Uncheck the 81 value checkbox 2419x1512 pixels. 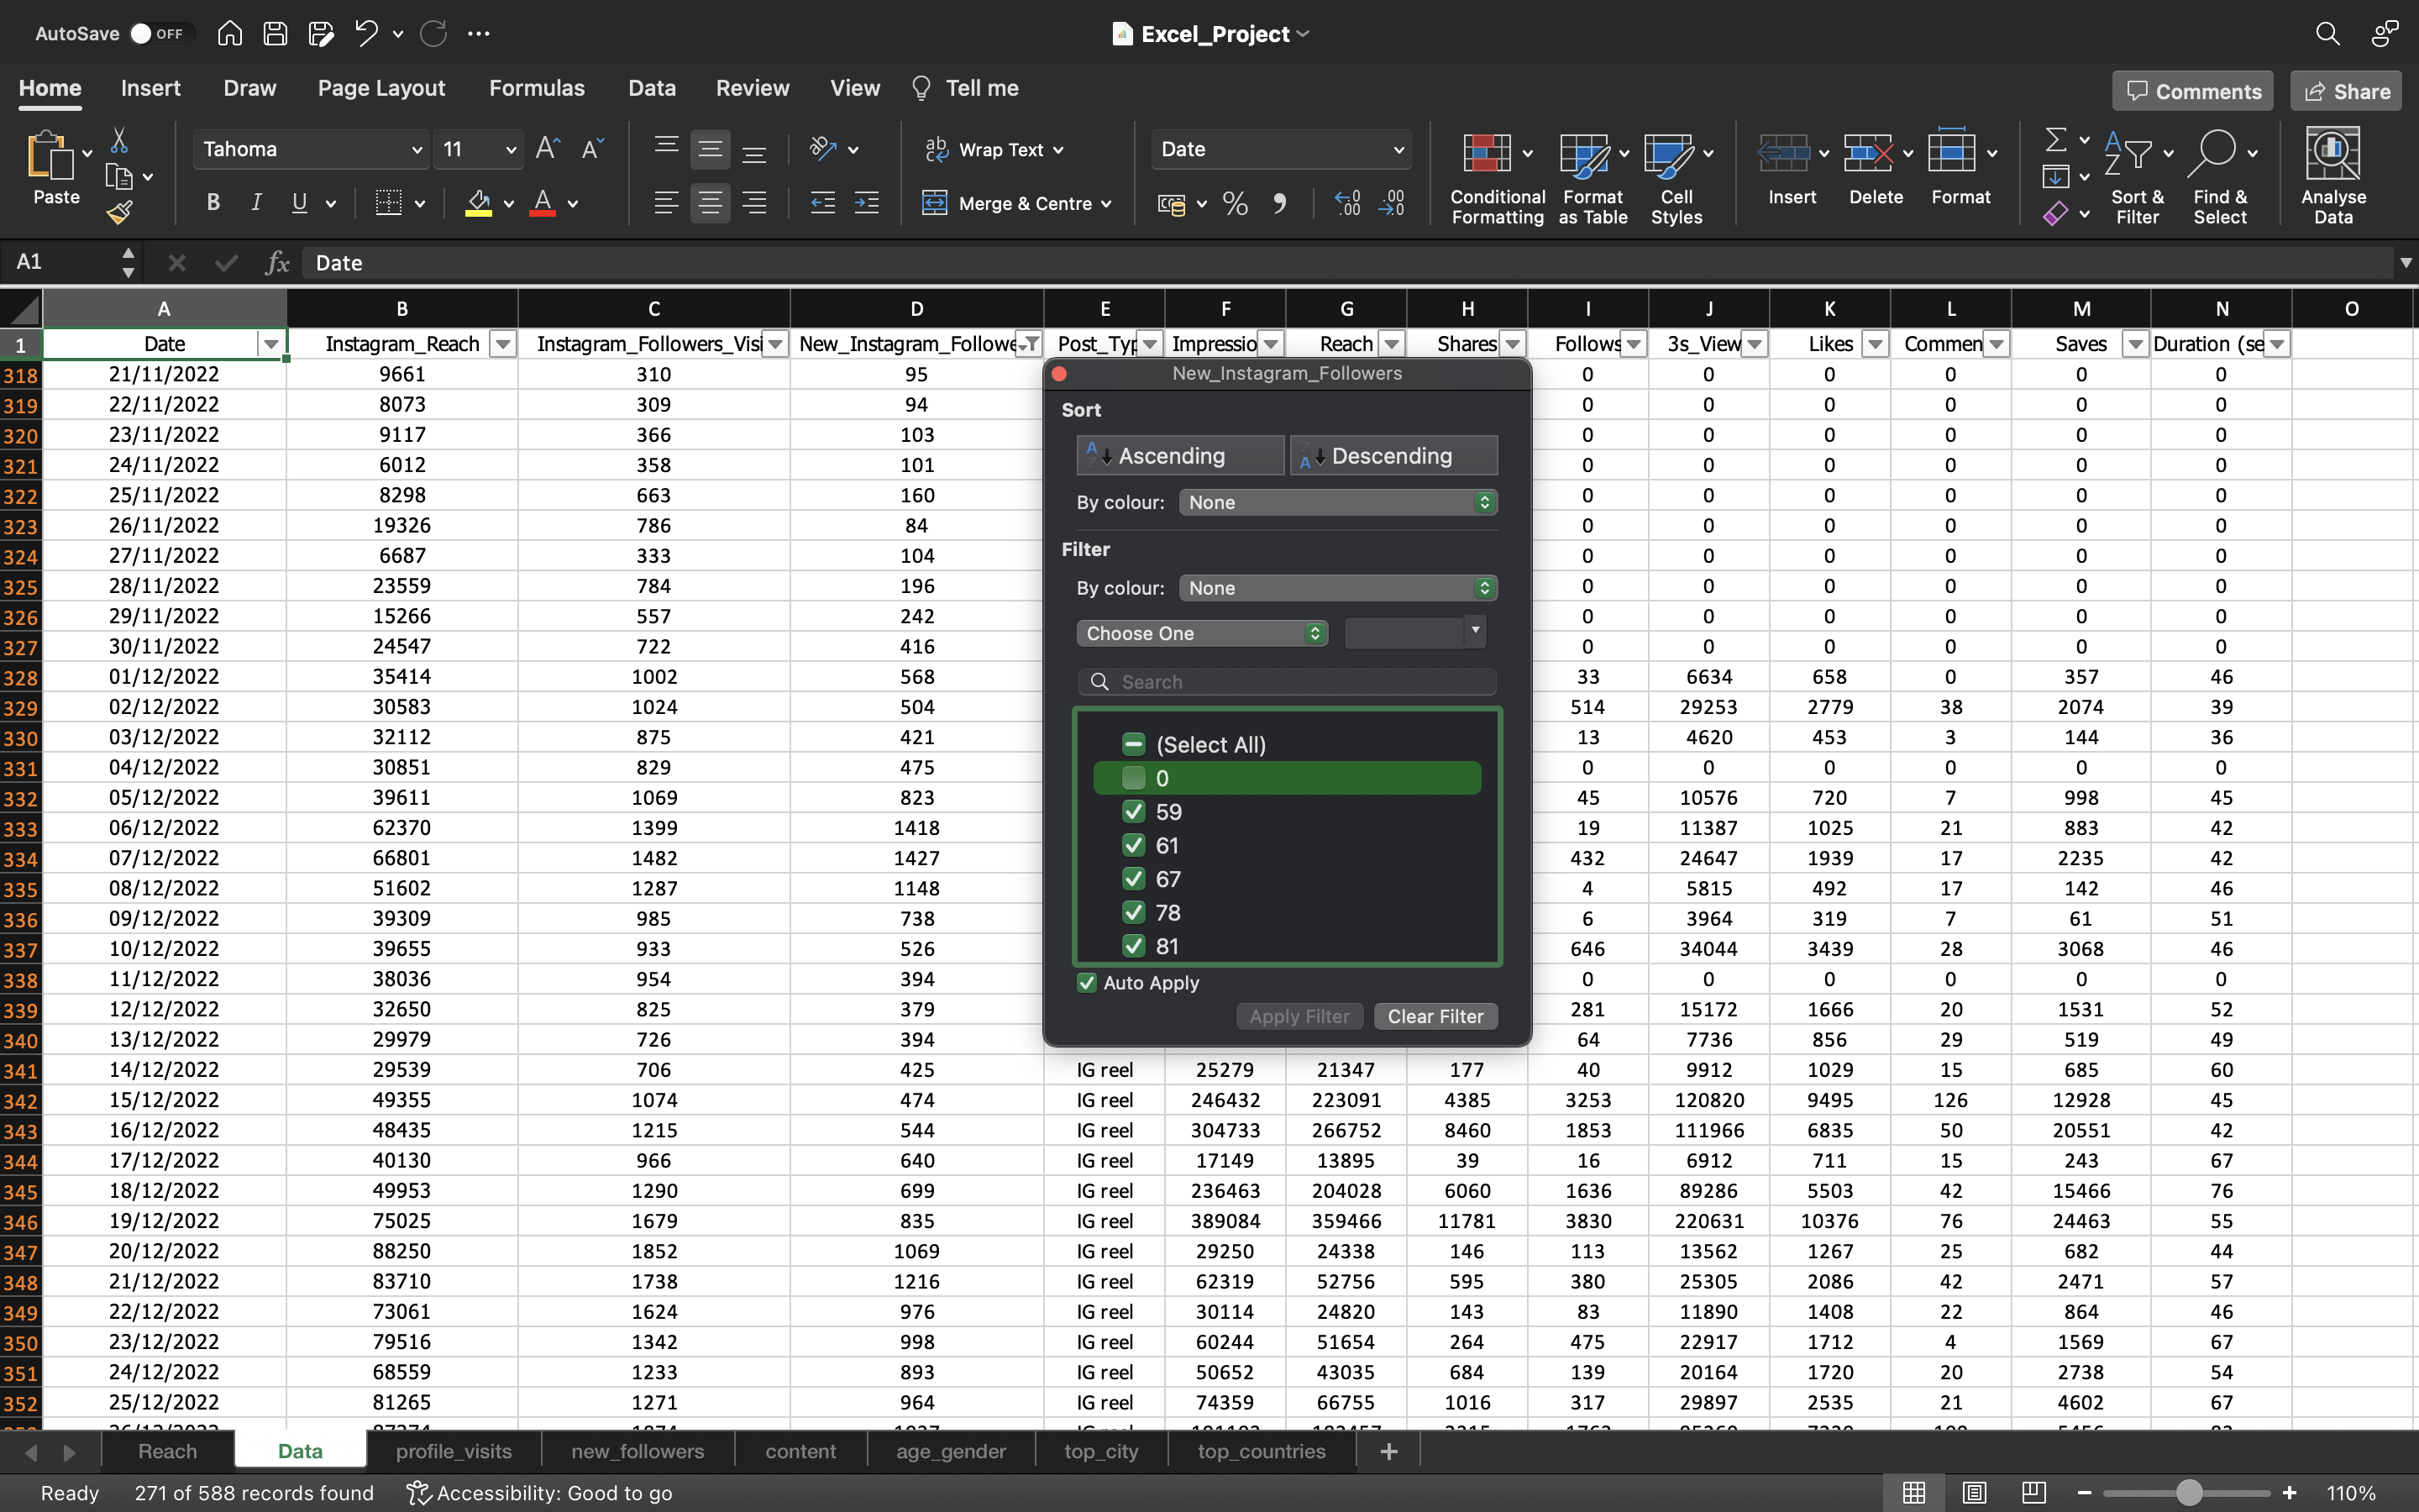(x=1132, y=945)
